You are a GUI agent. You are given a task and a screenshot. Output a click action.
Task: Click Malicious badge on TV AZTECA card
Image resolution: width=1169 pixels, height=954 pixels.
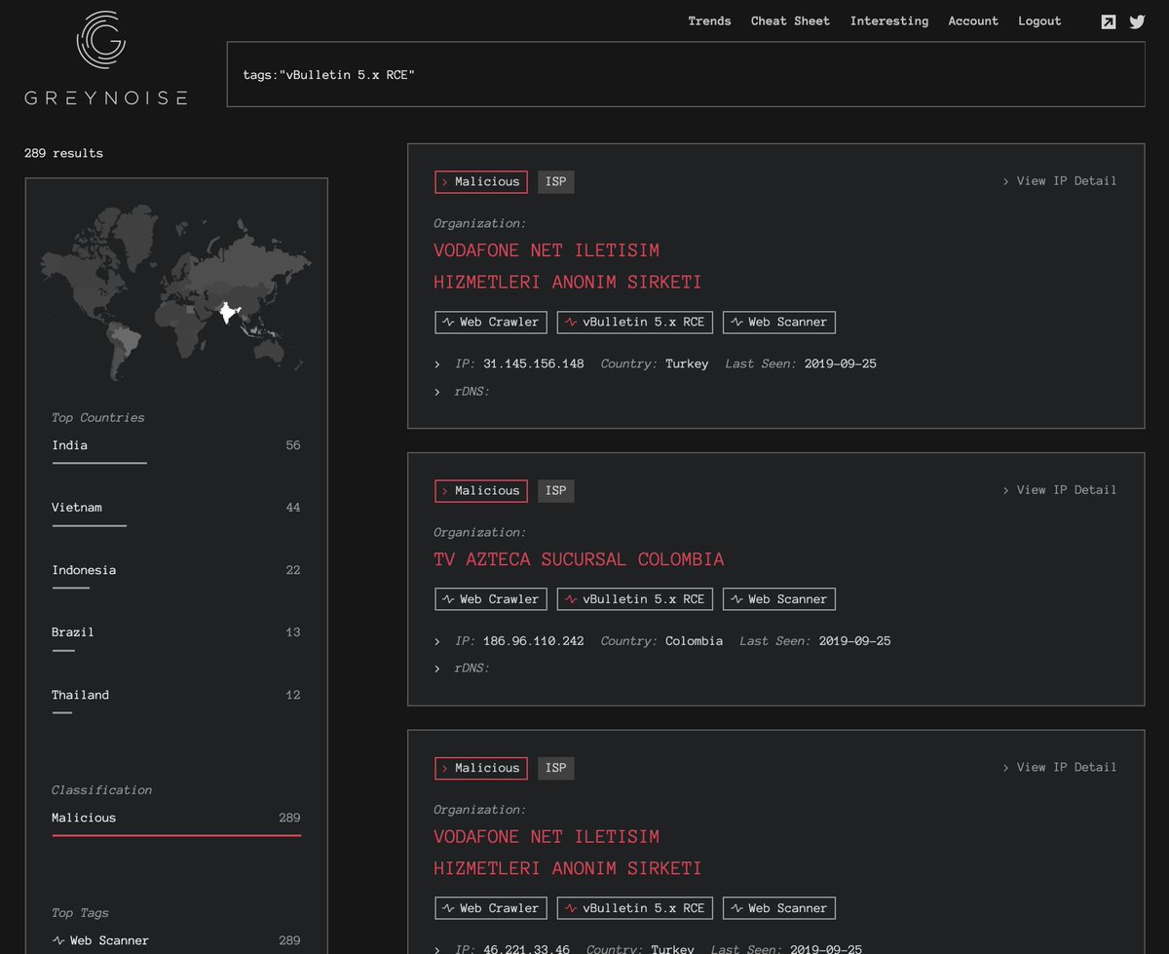click(x=481, y=491)
